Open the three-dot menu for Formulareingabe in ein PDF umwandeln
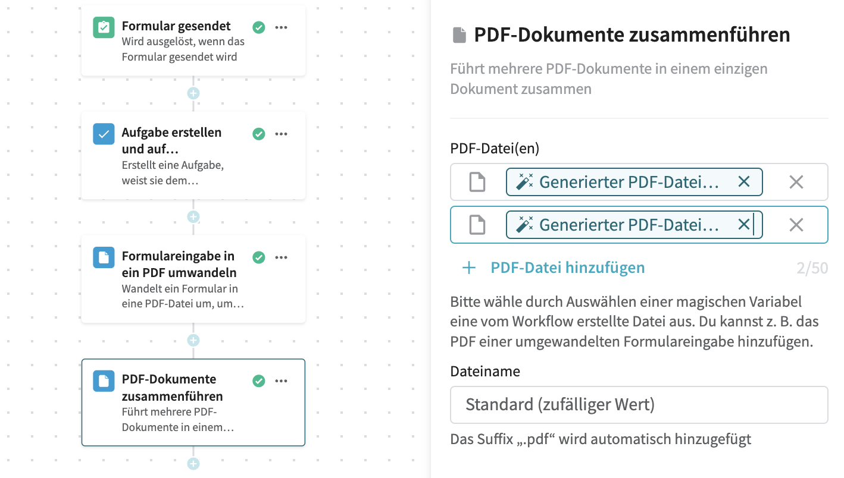 (x=282, y=257)
